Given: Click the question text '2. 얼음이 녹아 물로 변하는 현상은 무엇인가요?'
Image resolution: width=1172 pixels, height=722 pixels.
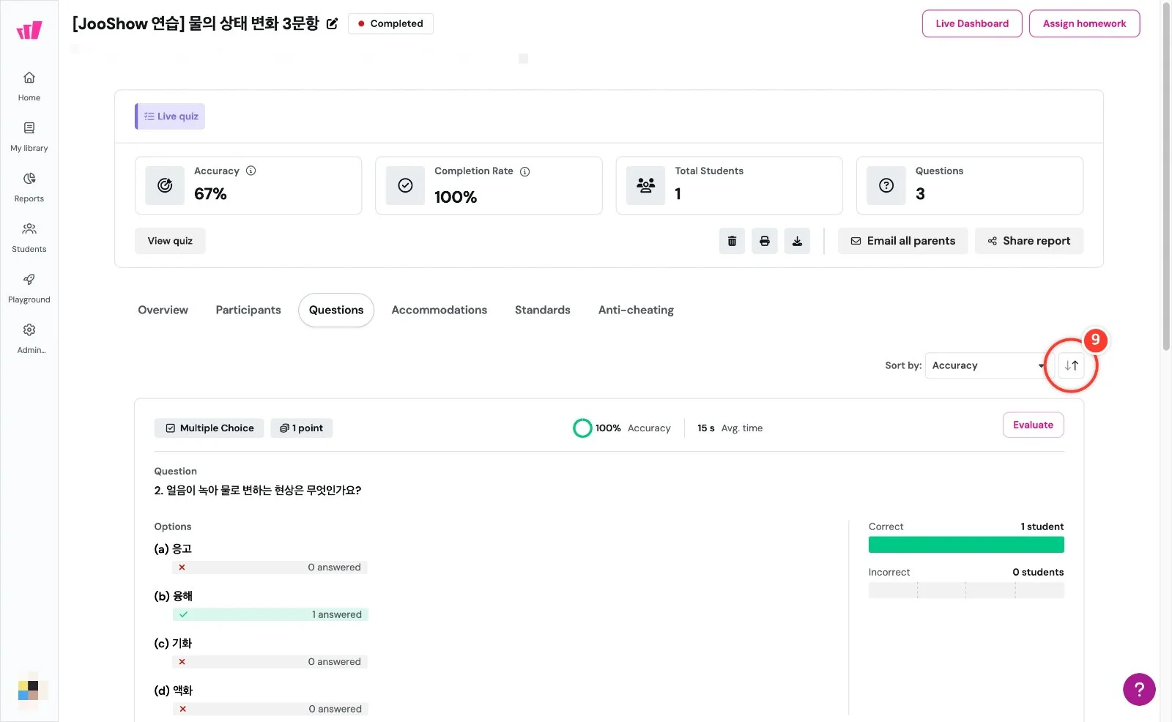Looking at the screenshot, I should click(258, 490).
